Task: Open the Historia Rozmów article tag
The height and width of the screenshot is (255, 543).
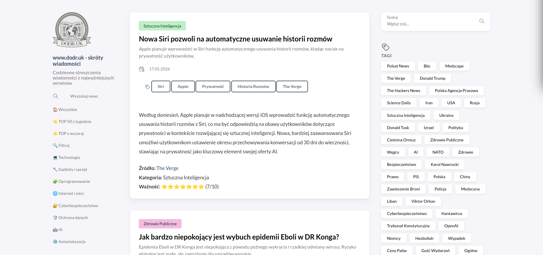Action: (x=253, y=86)
